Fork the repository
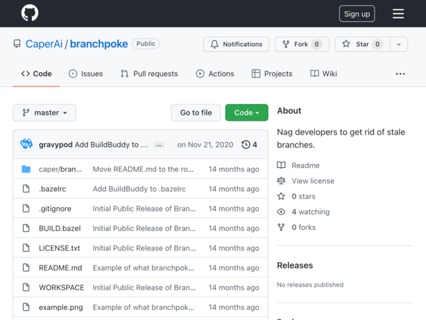The height and width of the screenshot is (320, 426). [x=302, y=44]
